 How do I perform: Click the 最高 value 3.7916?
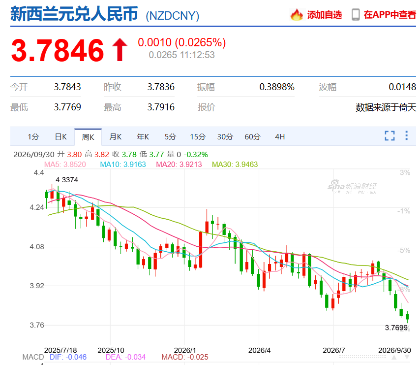pos(161,107)
